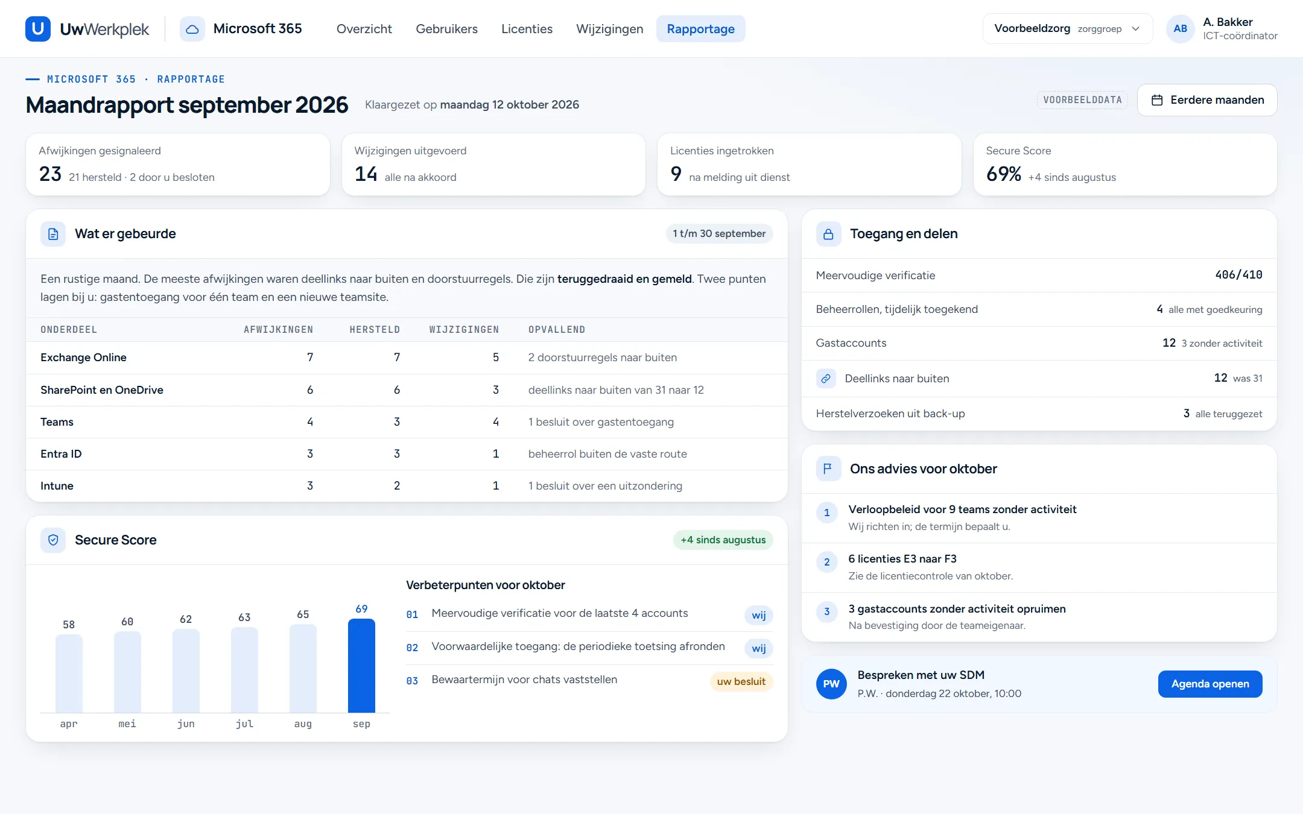Image resolution: width=1303 pixels, height=814 pixels.
Task: Open advice 1 Verloopbeleid voor 9 teams
Action: pyautogui.click(x=1039, y=518)
